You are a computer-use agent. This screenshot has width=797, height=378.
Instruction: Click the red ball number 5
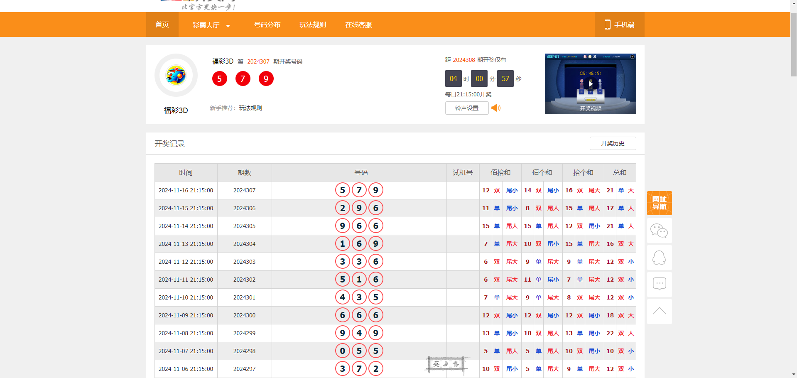click(220, 79)
